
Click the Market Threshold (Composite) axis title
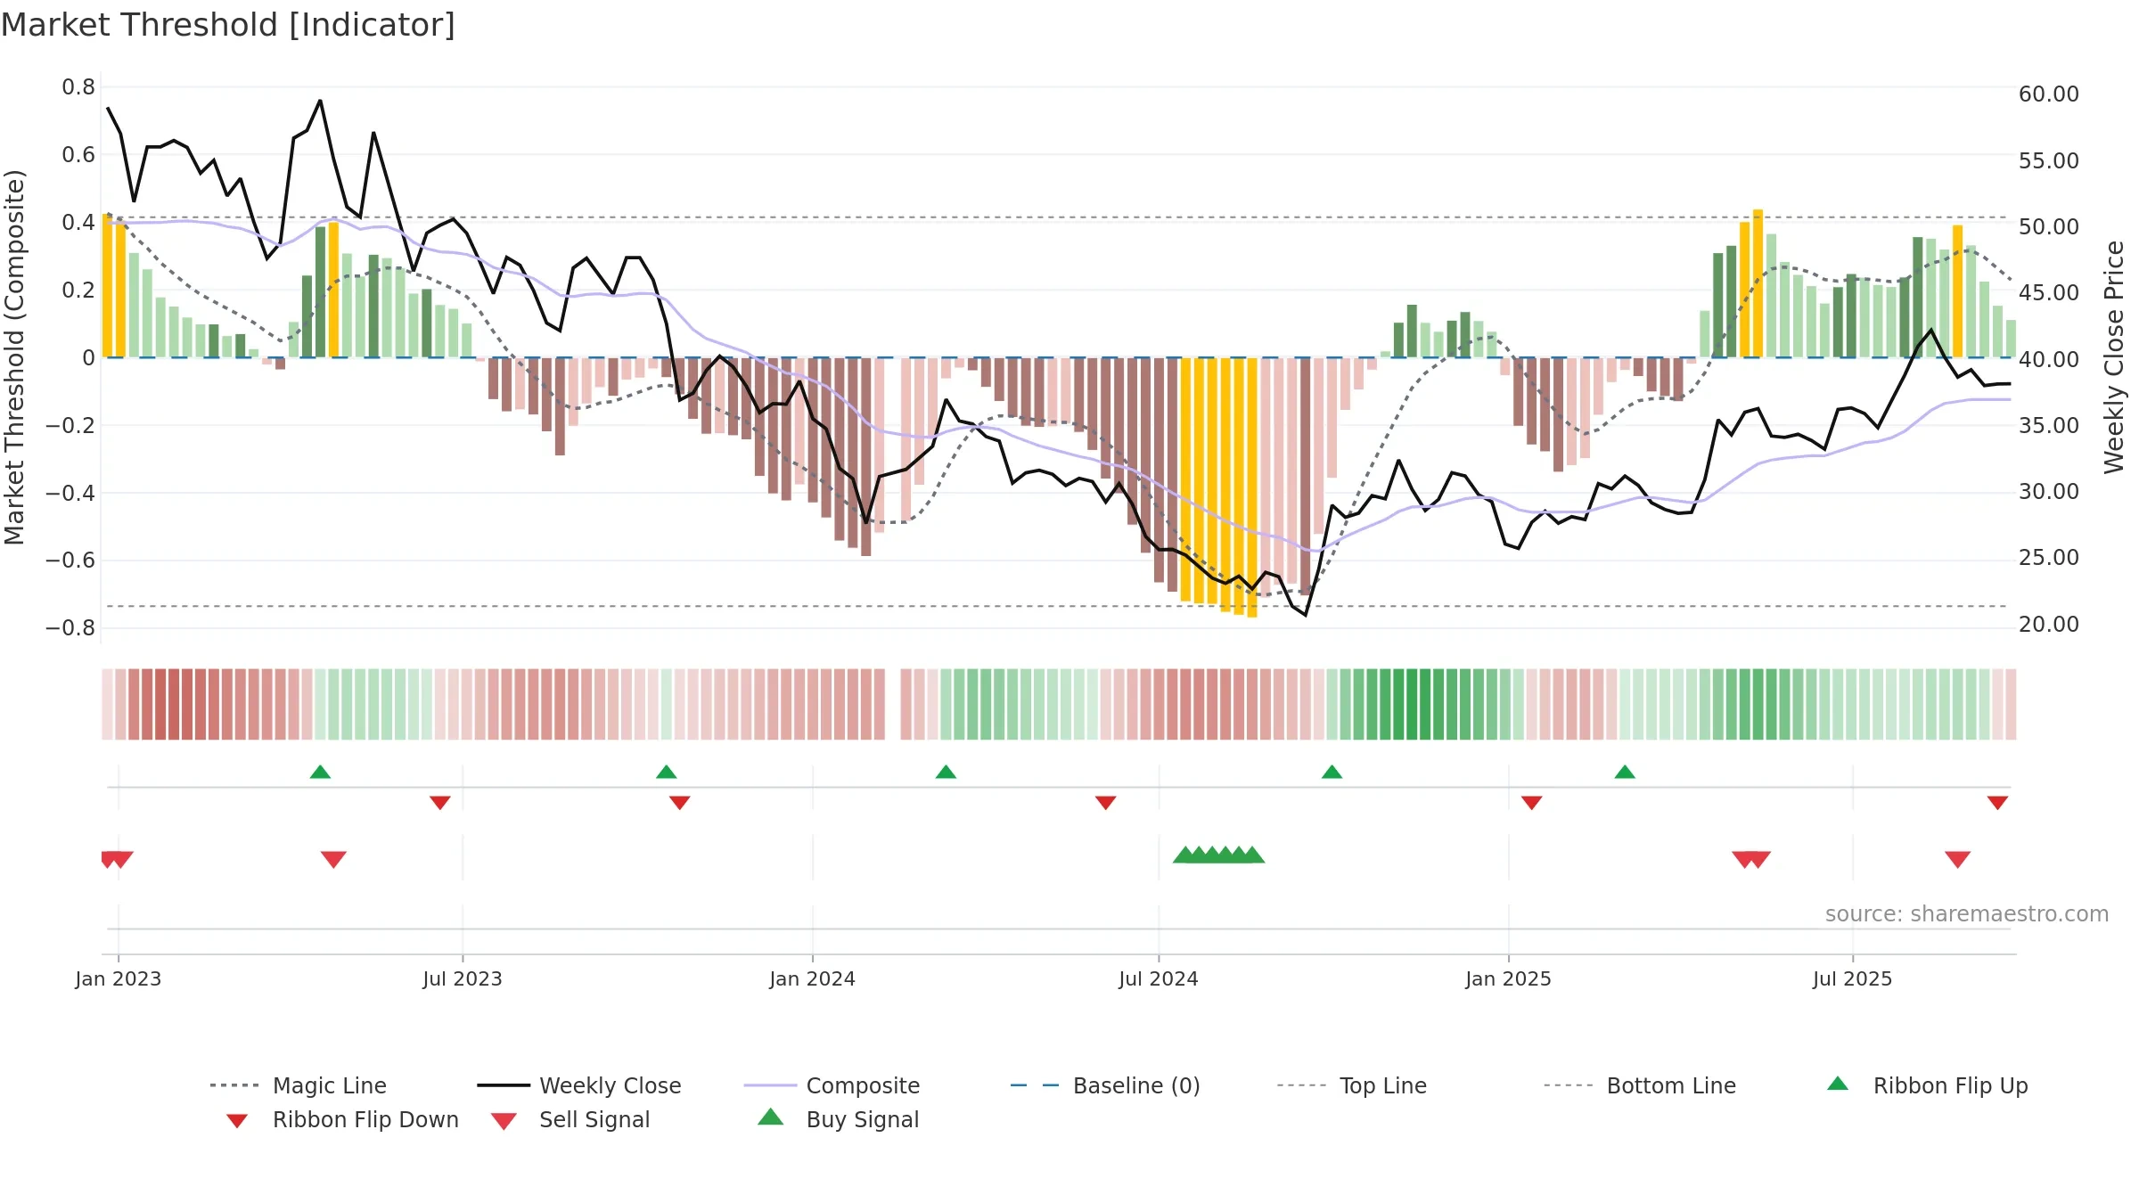click(x=14, y=356)
